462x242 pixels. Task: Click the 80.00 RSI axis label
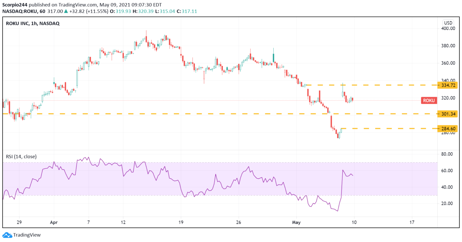(x=448, y=154)
